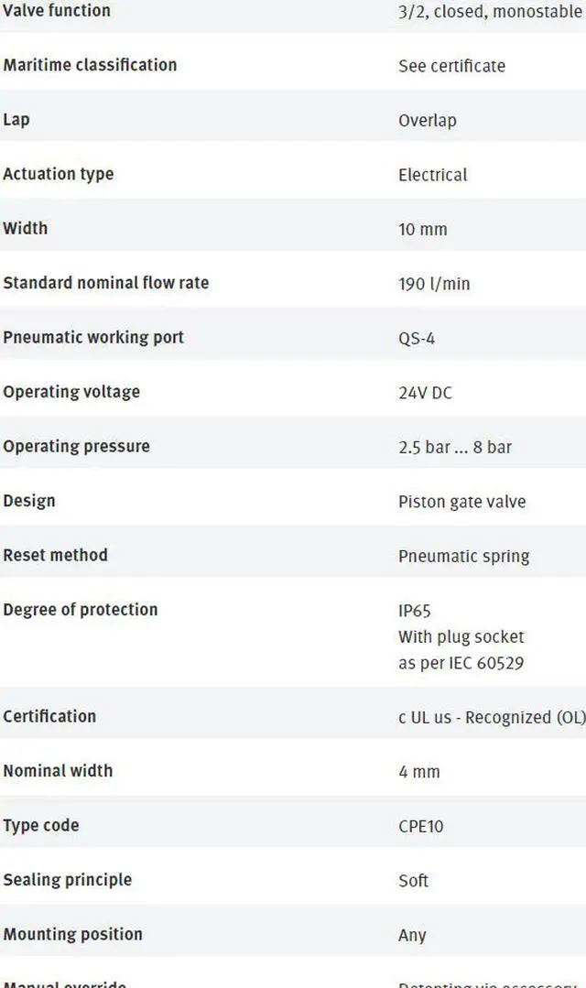Select the 'See certificate' maritime classification value
Screen dimensions: 586x988
tap(451, 66)
